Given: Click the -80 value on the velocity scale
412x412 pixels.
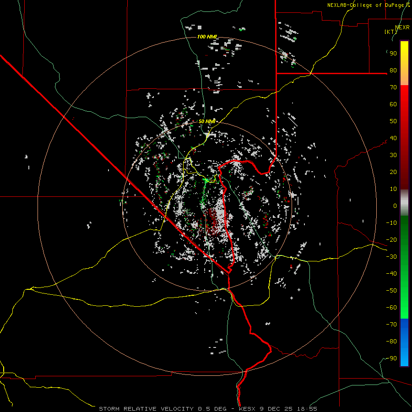Looking at the screenshot, I should click(391, 342).
